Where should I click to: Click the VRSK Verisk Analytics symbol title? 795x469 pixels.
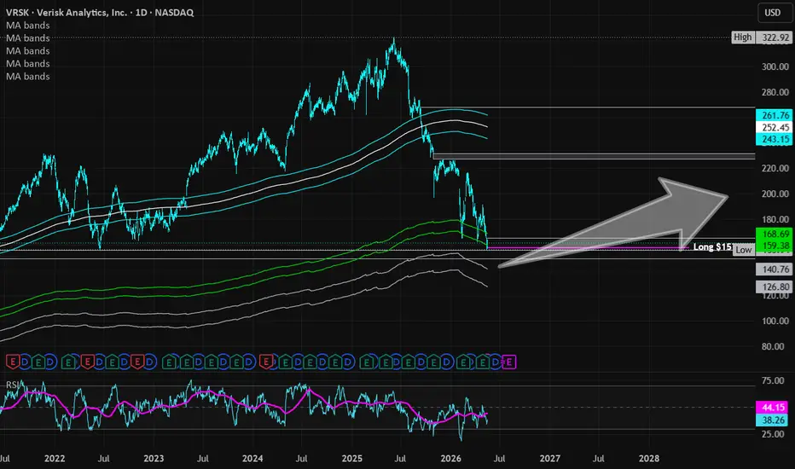100,13
